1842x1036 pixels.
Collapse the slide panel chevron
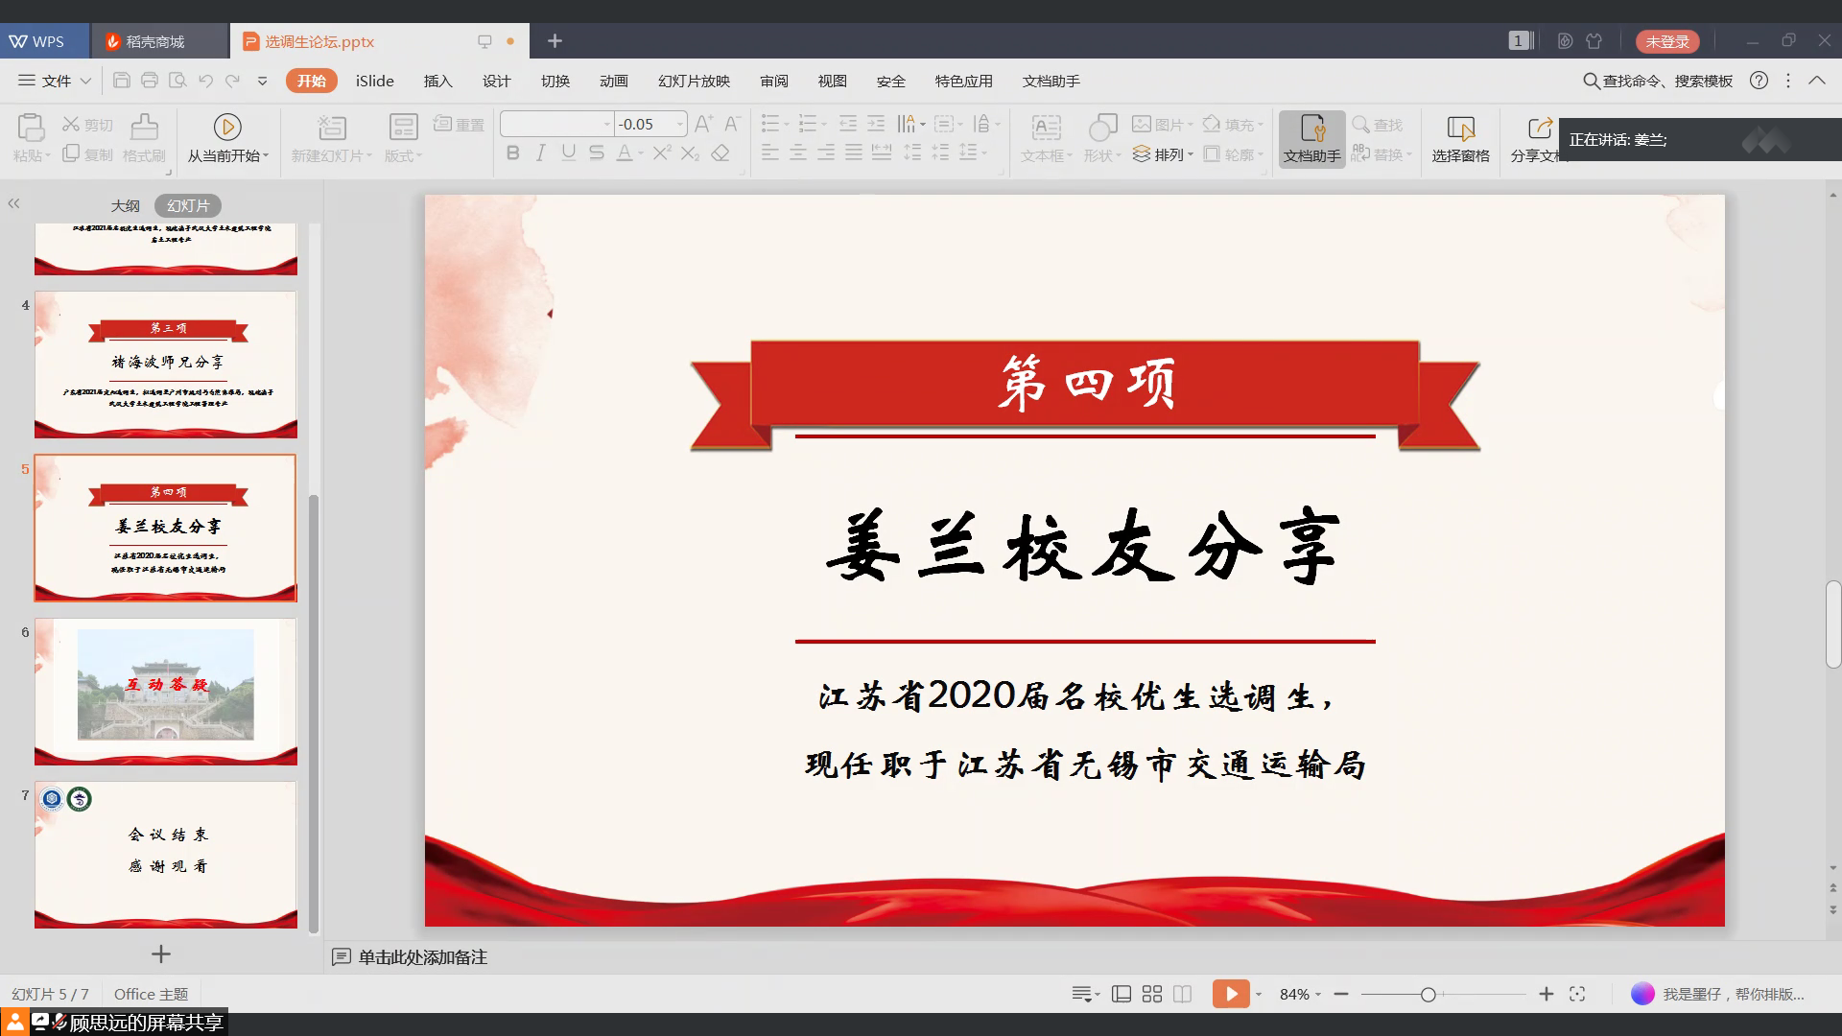(x=13, y=203)
